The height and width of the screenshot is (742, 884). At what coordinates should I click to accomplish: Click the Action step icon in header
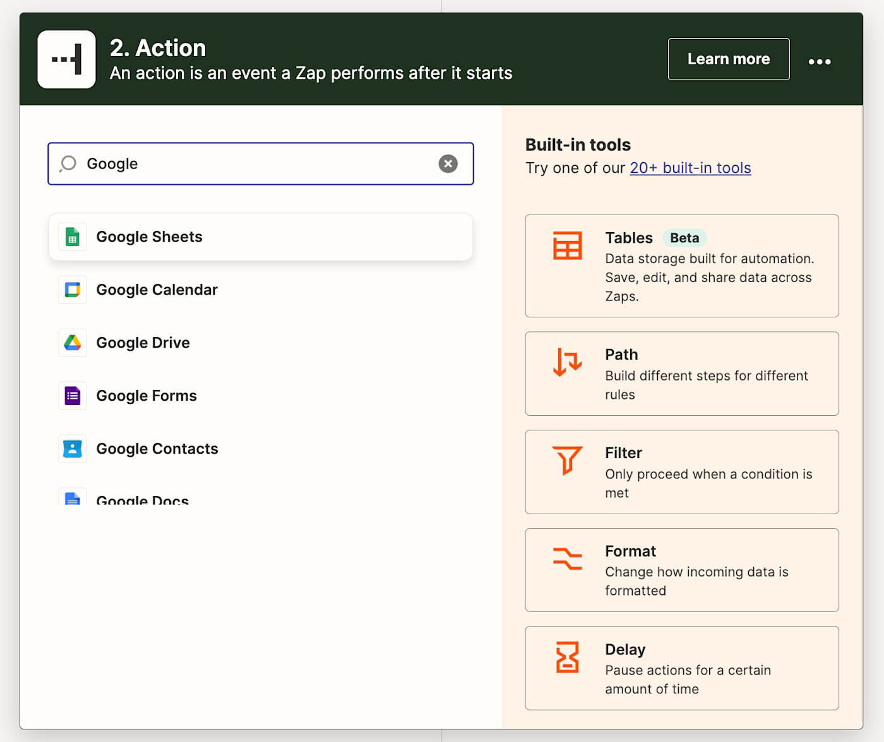(66, 60)
